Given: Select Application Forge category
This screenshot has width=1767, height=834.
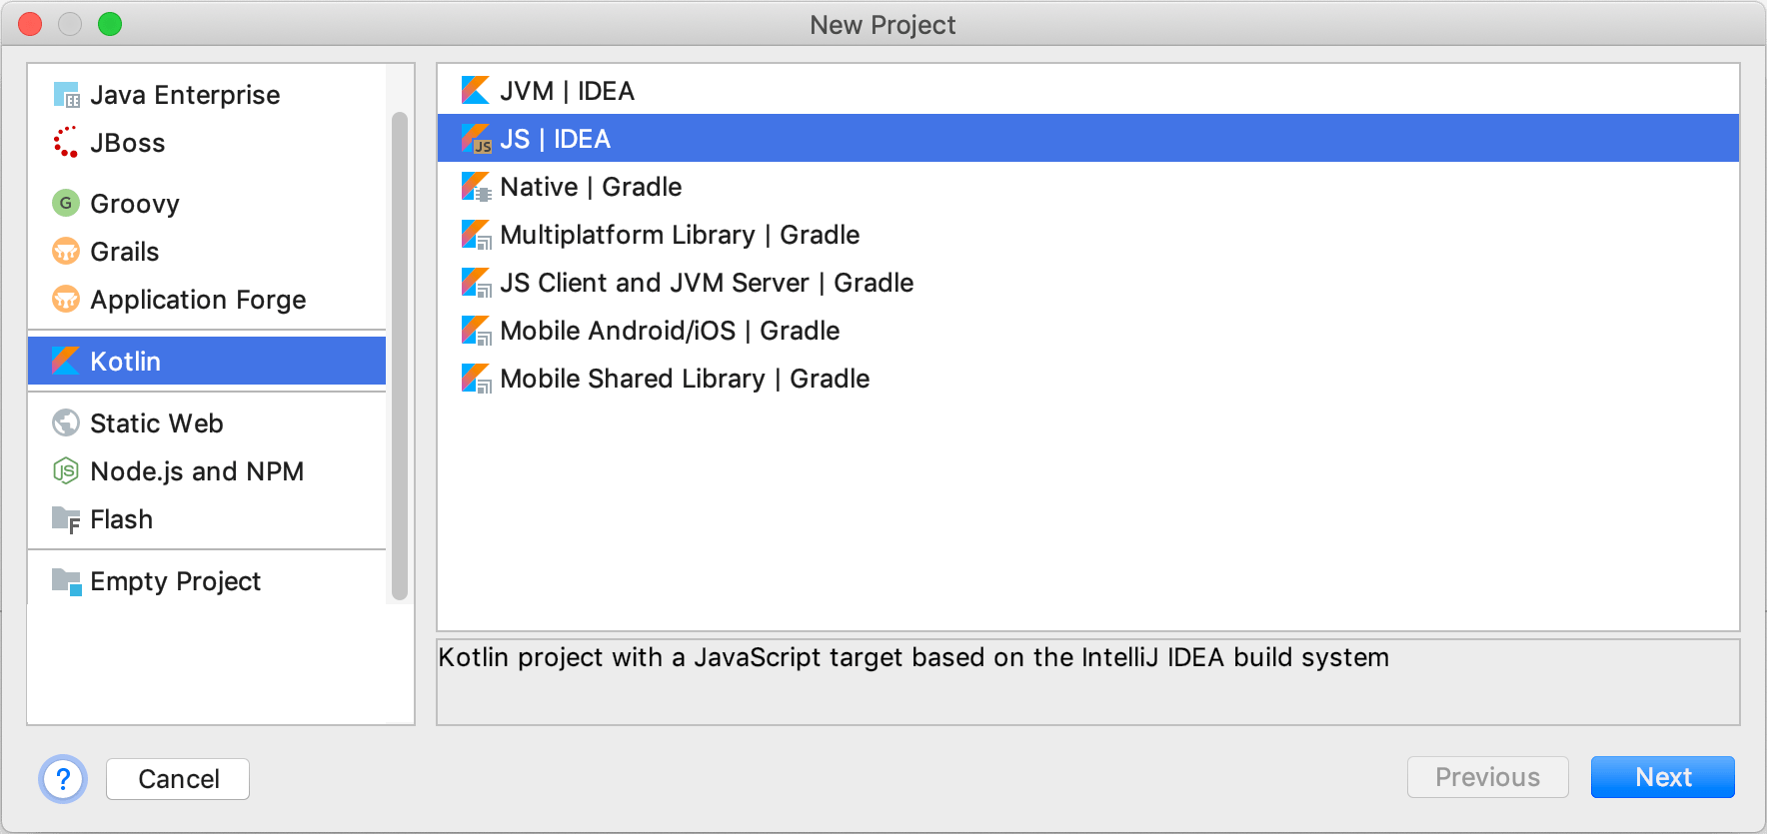Looking at the screenshot, I should (207, 300).
